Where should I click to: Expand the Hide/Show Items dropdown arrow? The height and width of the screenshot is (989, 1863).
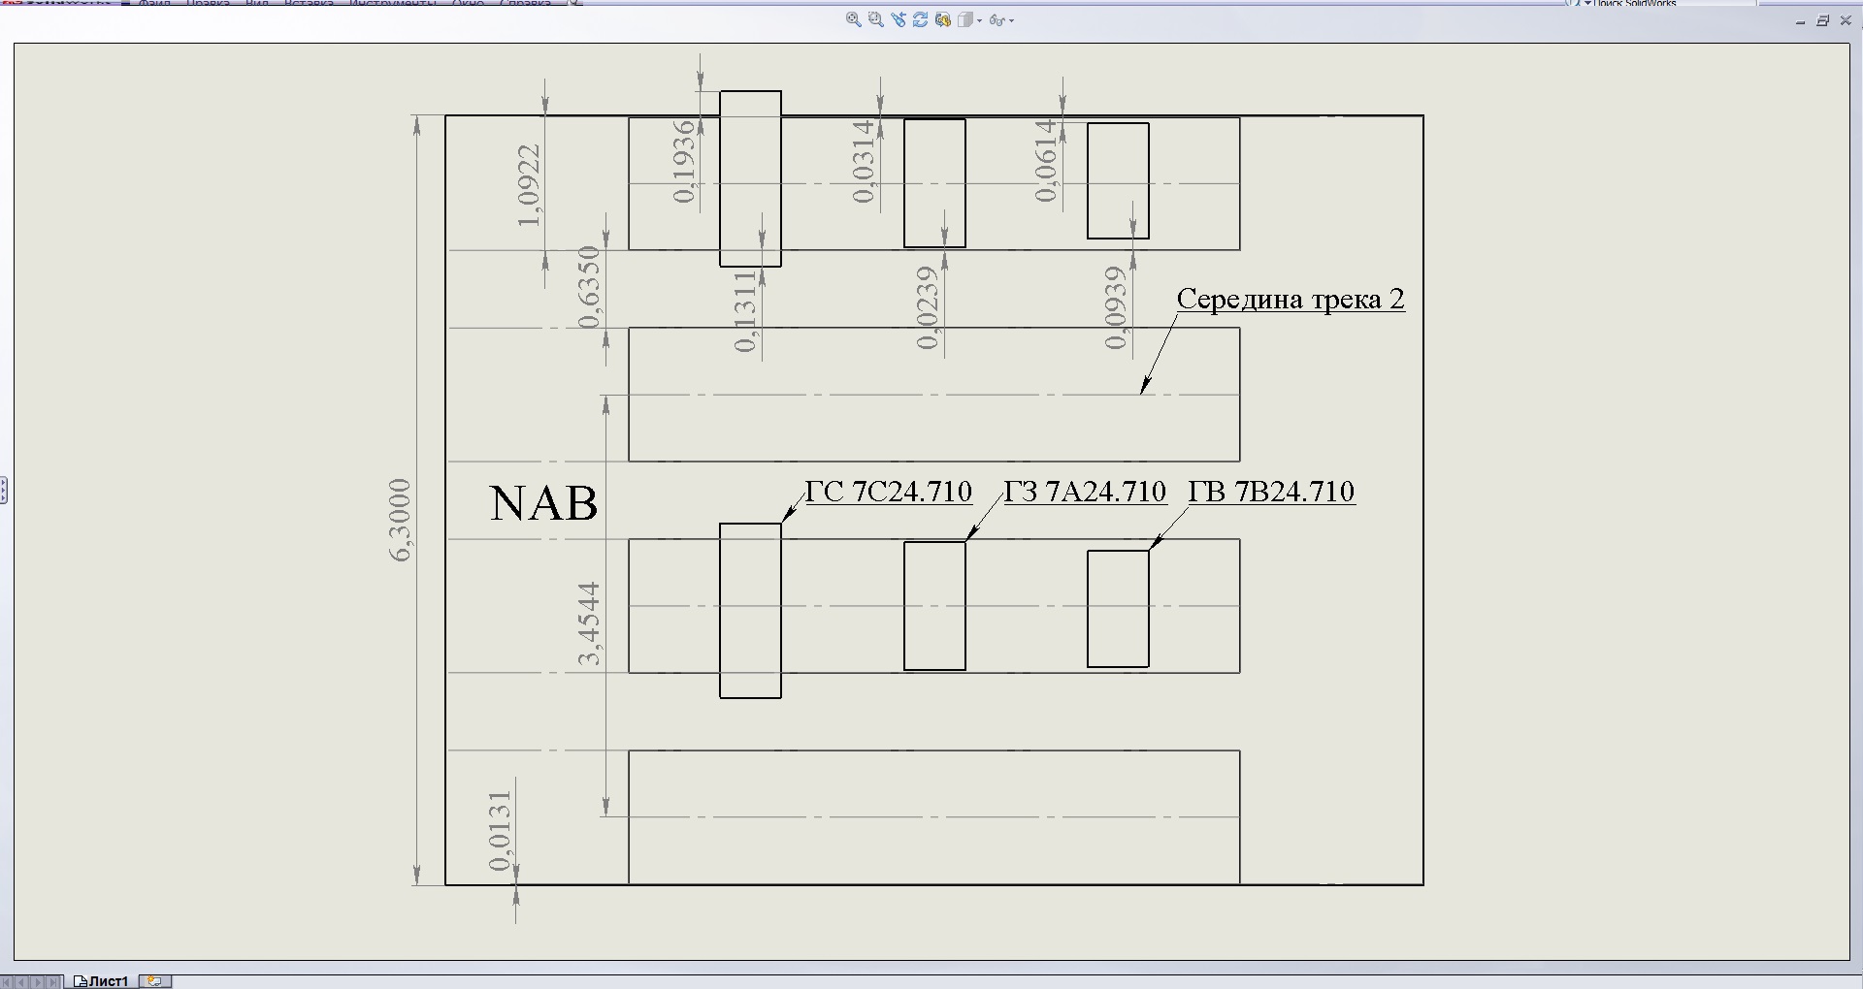coord(1011,20)
